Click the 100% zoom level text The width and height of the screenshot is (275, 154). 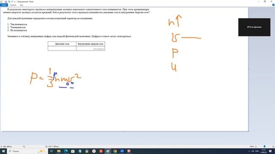[252, 146]
